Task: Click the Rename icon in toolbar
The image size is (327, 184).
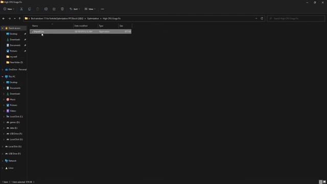Action: [x=46, y=9]
